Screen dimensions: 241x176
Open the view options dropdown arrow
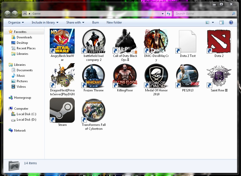[x=213, y=22]
